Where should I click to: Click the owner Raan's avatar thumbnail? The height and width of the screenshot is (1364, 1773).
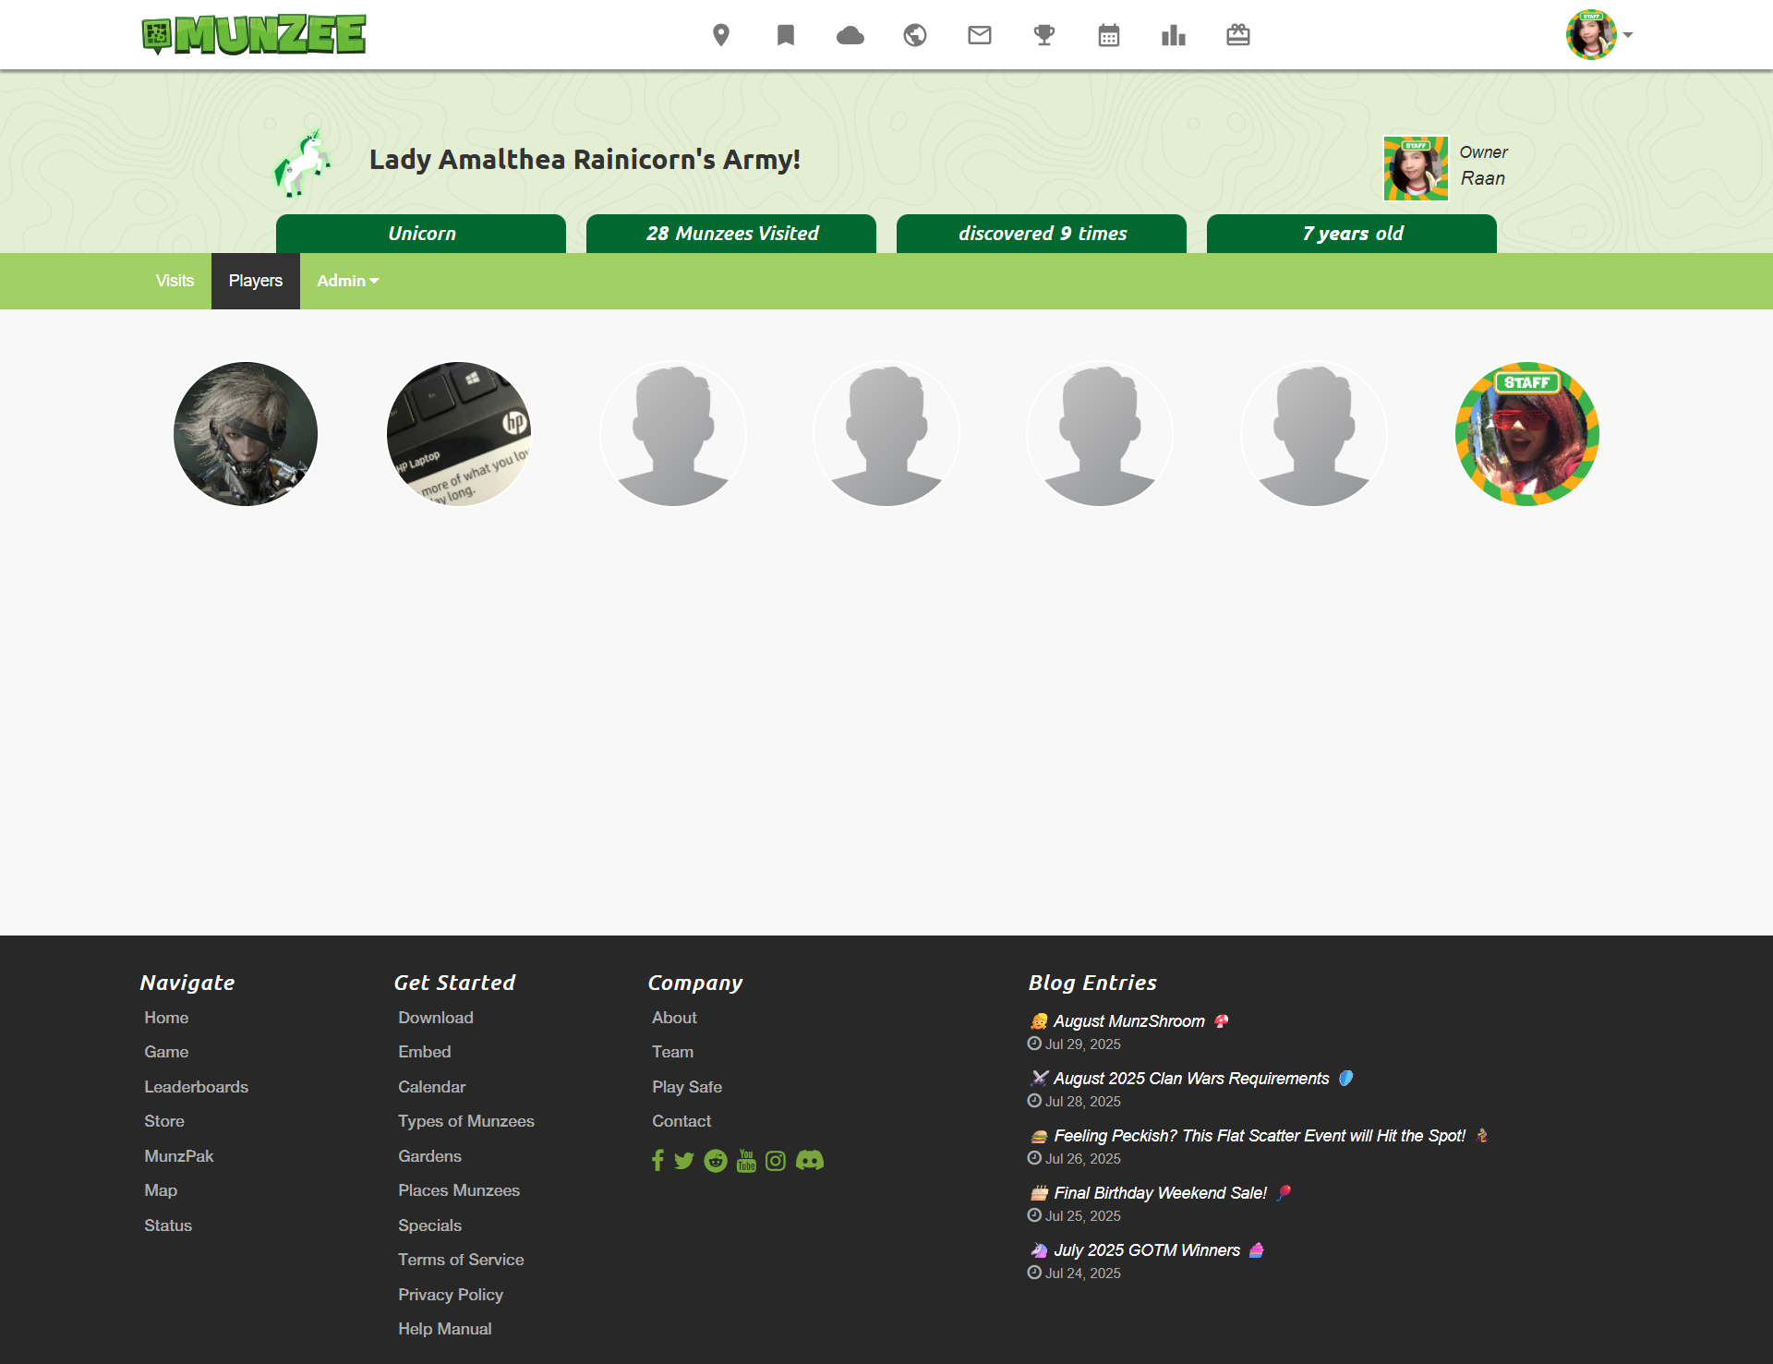[1416, 169]
